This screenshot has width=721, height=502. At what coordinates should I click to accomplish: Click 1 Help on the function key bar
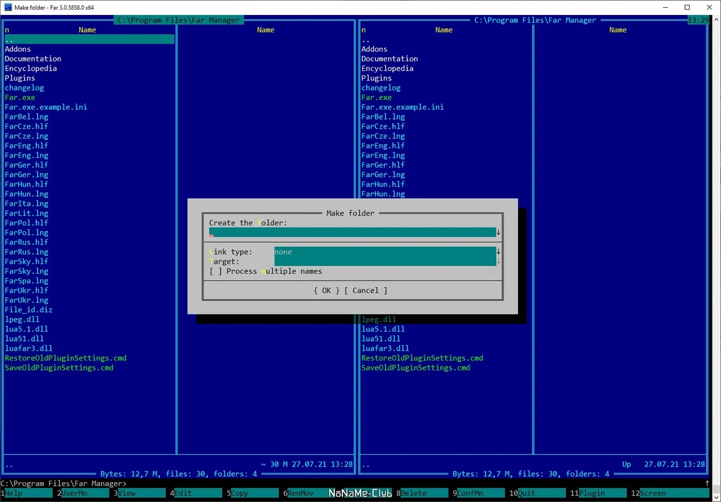click(26, 493)
